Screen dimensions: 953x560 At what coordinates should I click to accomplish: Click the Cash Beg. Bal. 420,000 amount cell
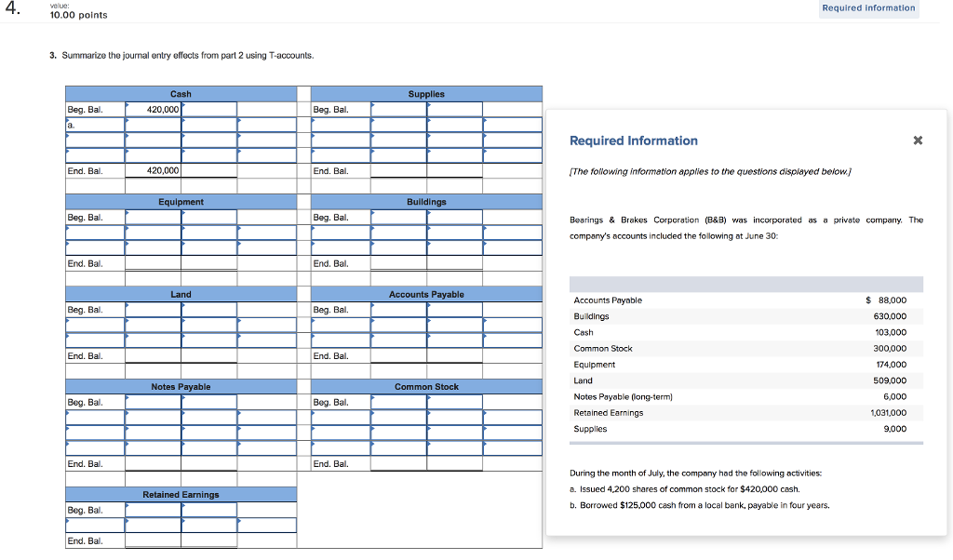(152, 109)
